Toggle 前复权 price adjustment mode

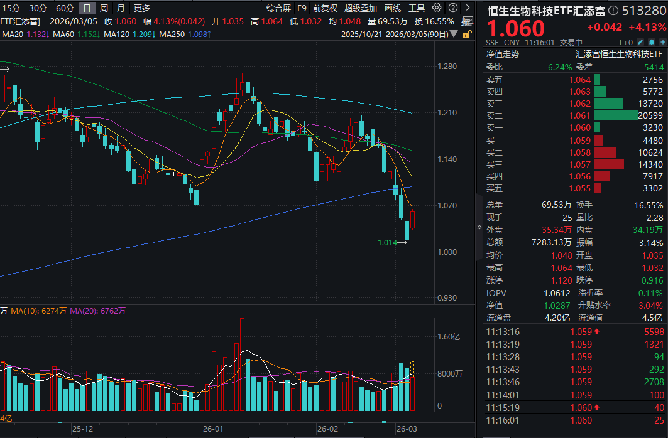click(325, 8)
